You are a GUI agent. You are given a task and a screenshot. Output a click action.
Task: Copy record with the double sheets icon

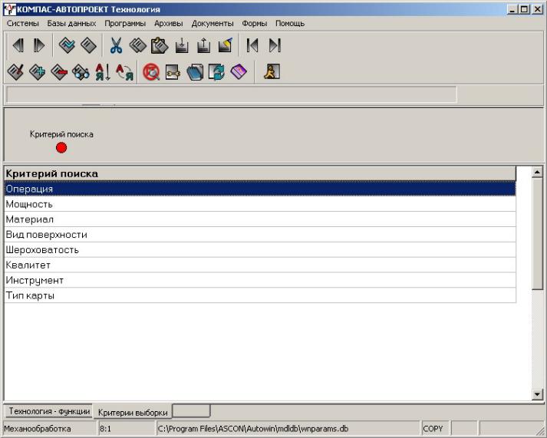click(138, 45)
